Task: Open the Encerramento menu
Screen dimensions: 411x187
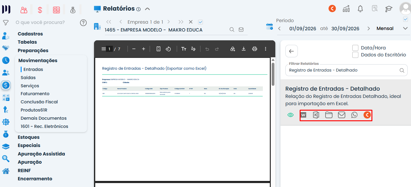Action: click(x=35, y=179)
